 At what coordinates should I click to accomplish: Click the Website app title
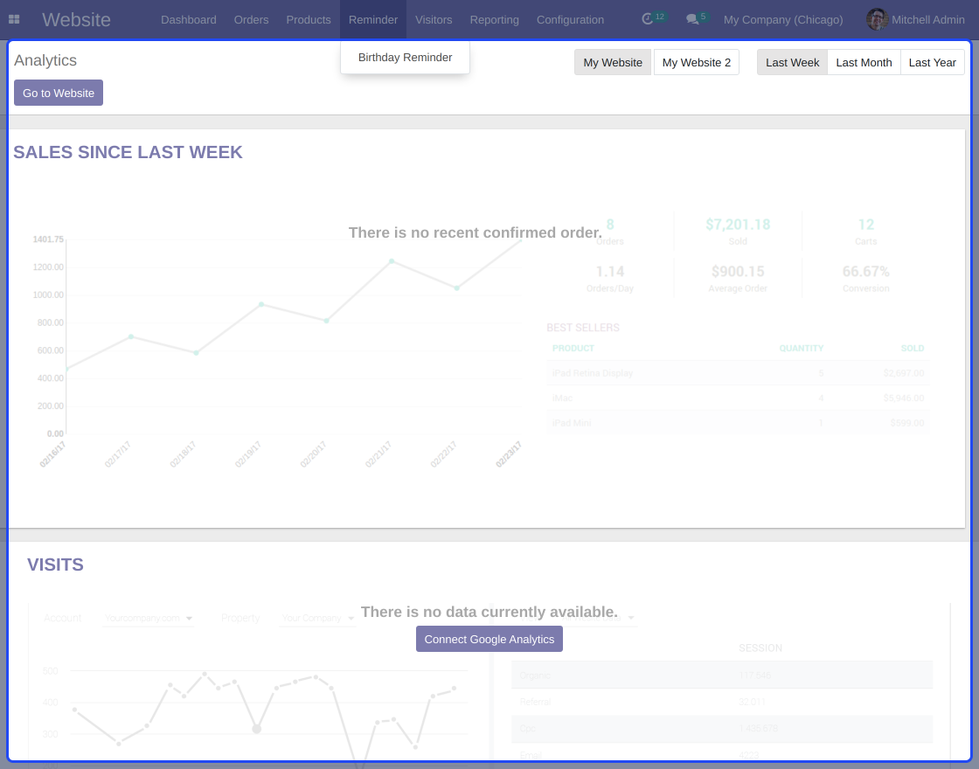click(x=76, y=19)
